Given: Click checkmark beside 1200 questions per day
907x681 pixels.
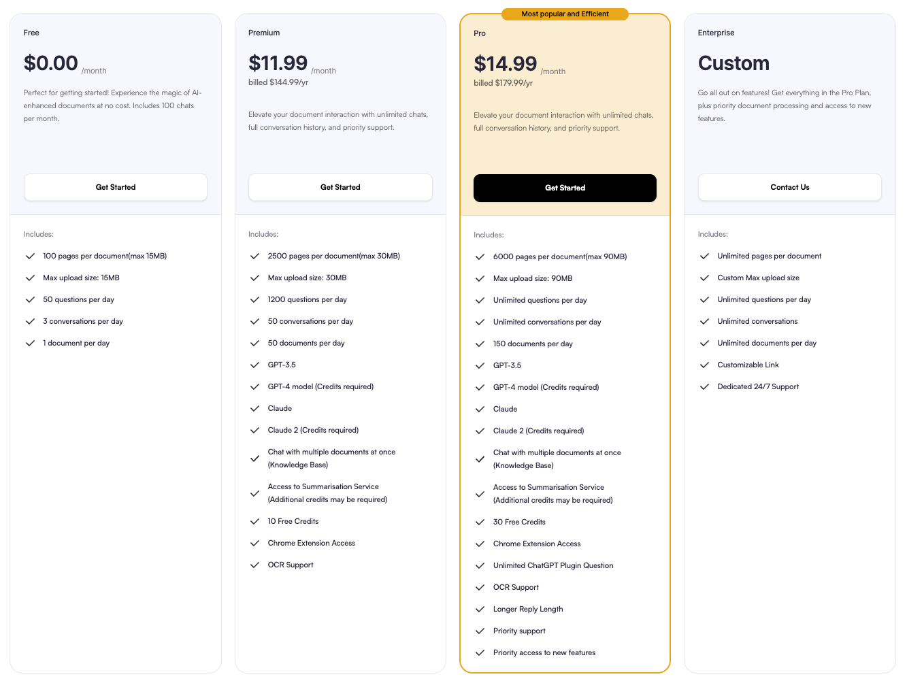Looking at the screenshot, I should click(x=254, y=299).
